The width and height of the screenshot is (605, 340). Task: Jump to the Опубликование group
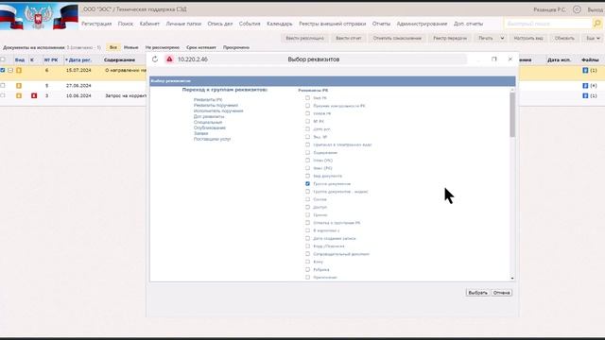pos(210,127)
